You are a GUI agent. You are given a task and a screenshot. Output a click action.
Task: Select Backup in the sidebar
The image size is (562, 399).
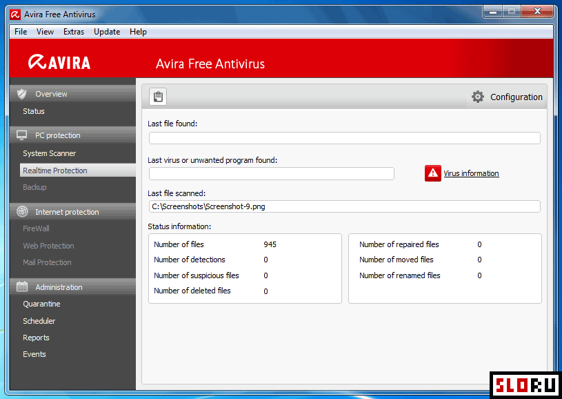tap(34, 187)
